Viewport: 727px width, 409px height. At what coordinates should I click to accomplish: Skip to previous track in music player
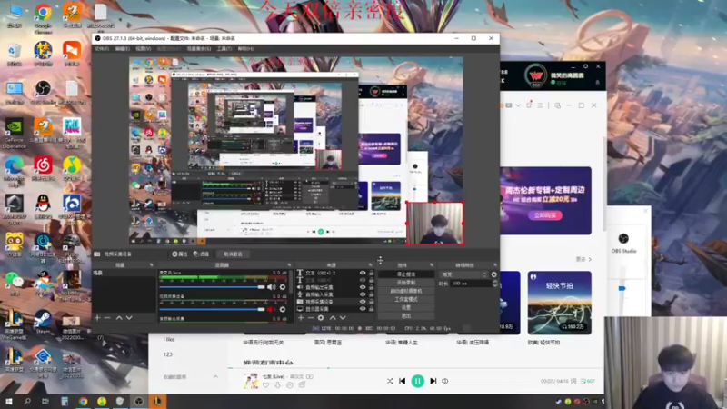(x=402, y=381)
